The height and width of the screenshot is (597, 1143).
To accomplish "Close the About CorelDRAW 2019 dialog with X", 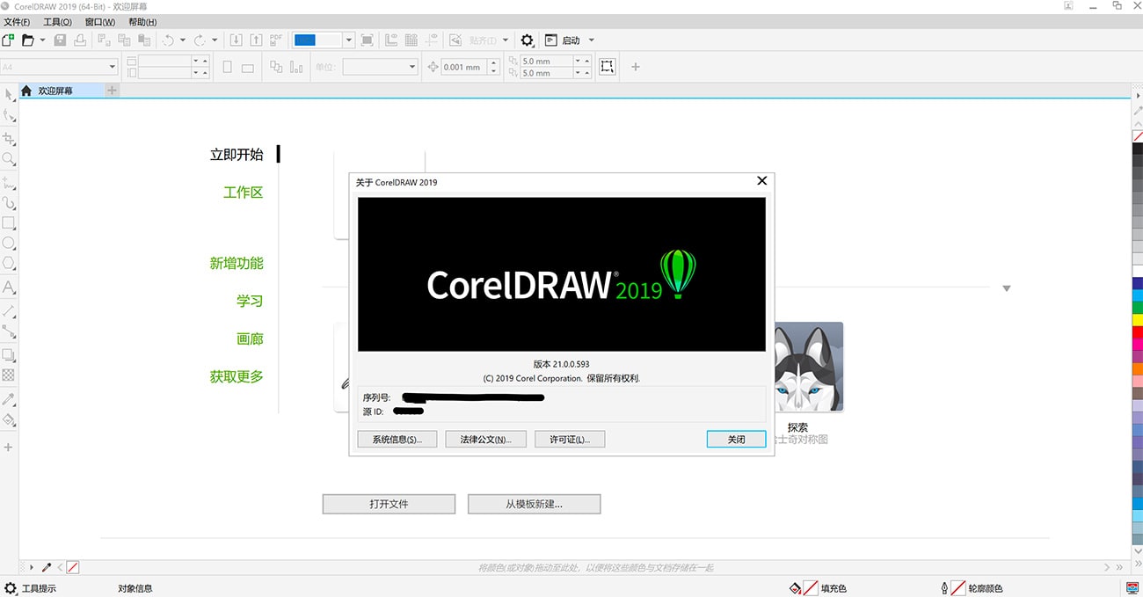I will (761, 181).
